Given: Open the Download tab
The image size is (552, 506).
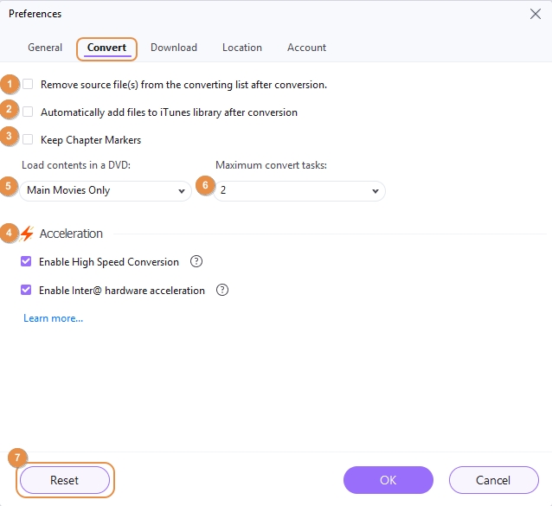Looking at the screenshot, I should point(174,48).
